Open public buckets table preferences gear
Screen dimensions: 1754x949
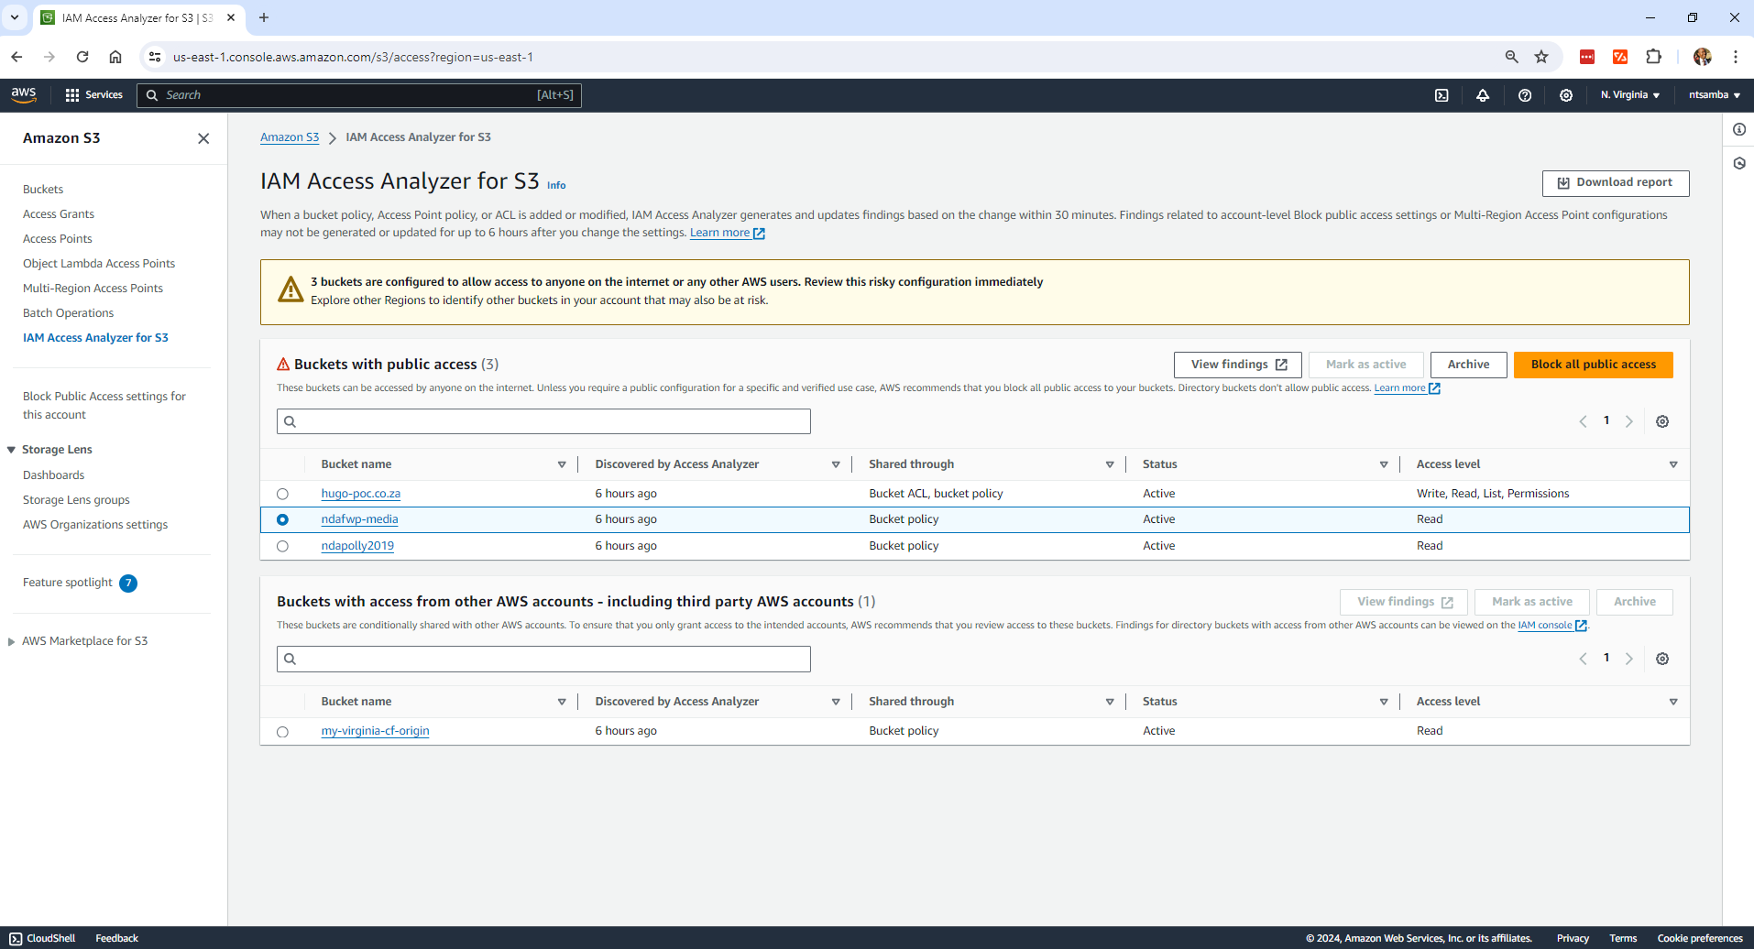tap(1662, 421)
